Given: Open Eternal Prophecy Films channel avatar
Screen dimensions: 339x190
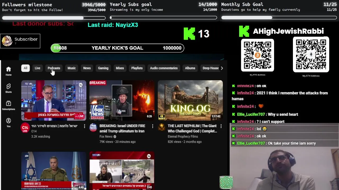Looking at the screenshot, I should (x=161, y=127).
